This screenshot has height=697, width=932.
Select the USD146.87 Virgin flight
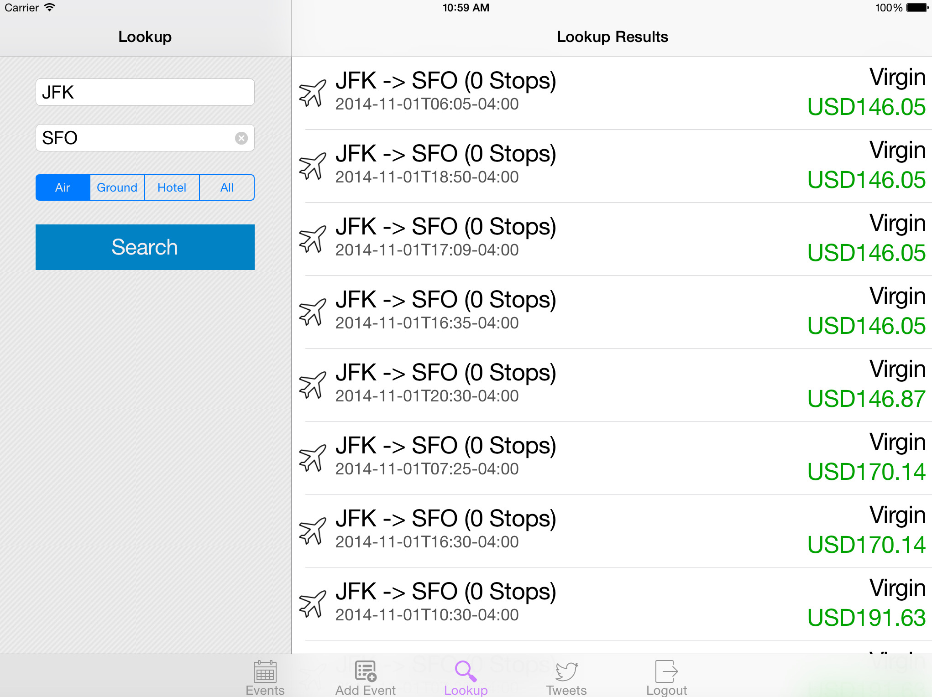coord(612,385)
